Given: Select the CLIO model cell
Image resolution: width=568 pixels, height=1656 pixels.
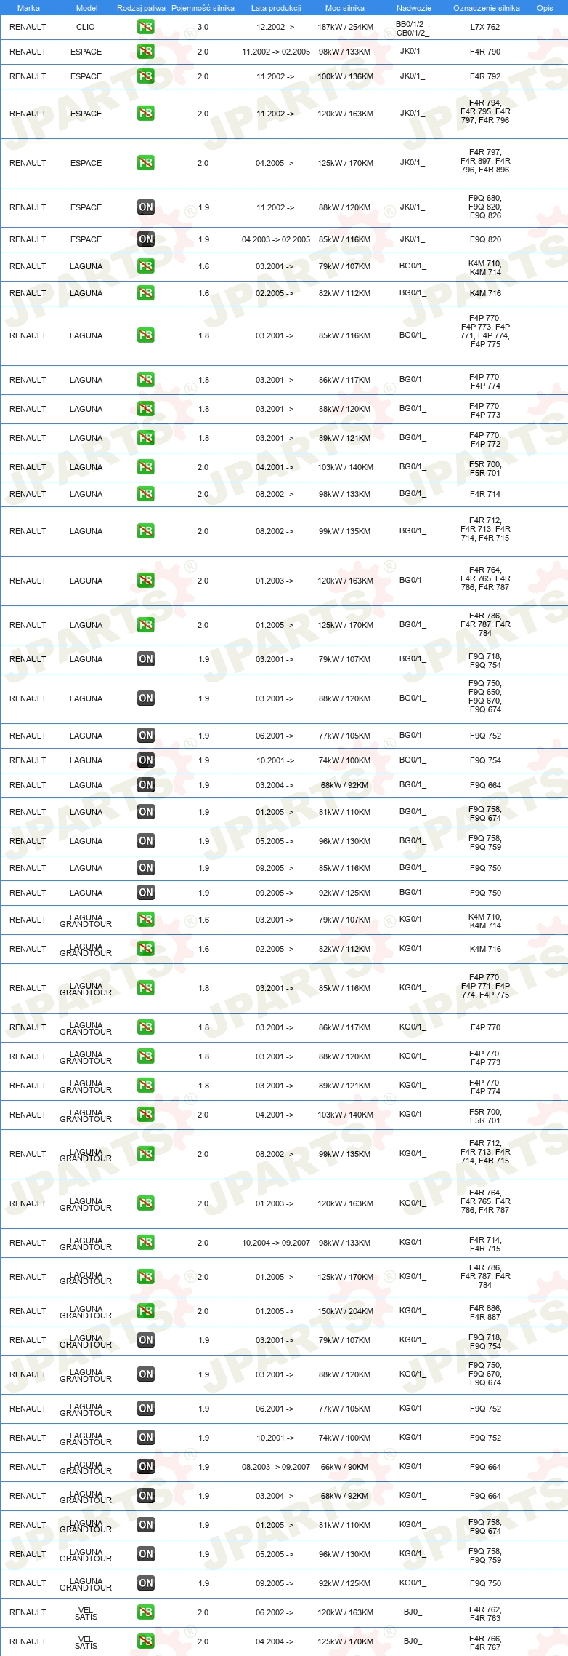Looking at the screenshot, I should click(86, 27).
